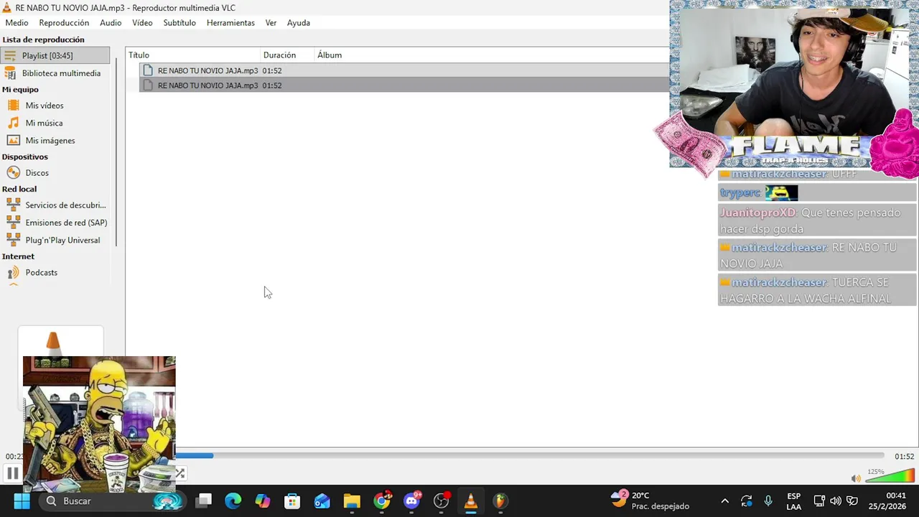Open the Subtítulo menu

[x=179, y=23]
